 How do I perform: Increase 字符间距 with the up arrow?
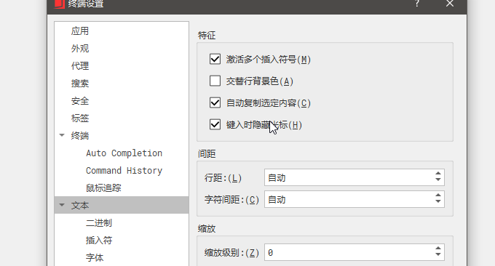point(438,196)
